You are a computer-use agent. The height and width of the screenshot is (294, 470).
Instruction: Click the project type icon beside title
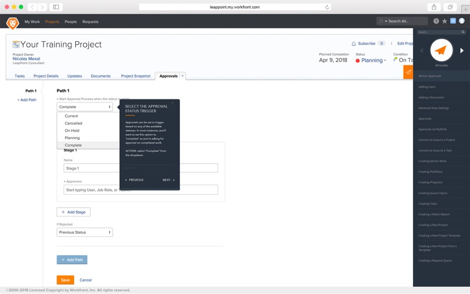click(x=16, y=45)
